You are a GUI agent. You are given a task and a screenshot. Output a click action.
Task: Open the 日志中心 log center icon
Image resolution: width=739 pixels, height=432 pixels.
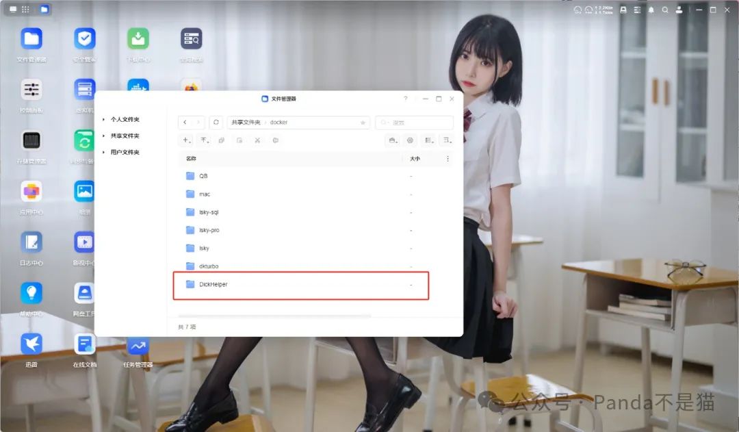[31, 242]
